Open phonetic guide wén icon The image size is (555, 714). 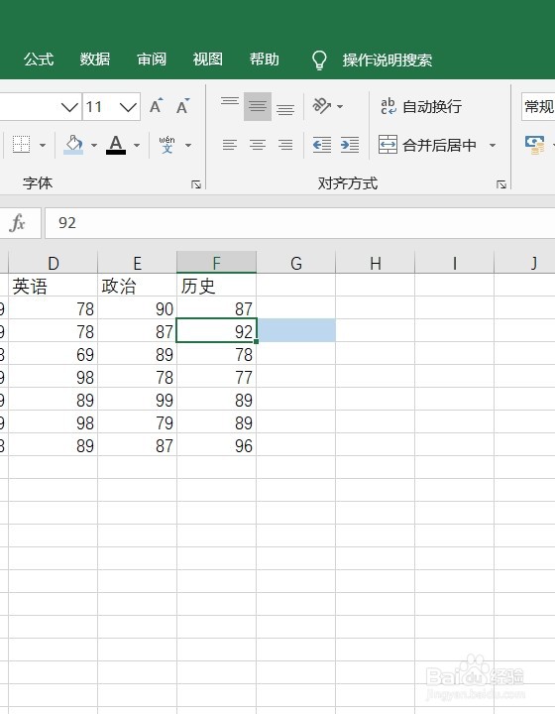tap(166, 145)
